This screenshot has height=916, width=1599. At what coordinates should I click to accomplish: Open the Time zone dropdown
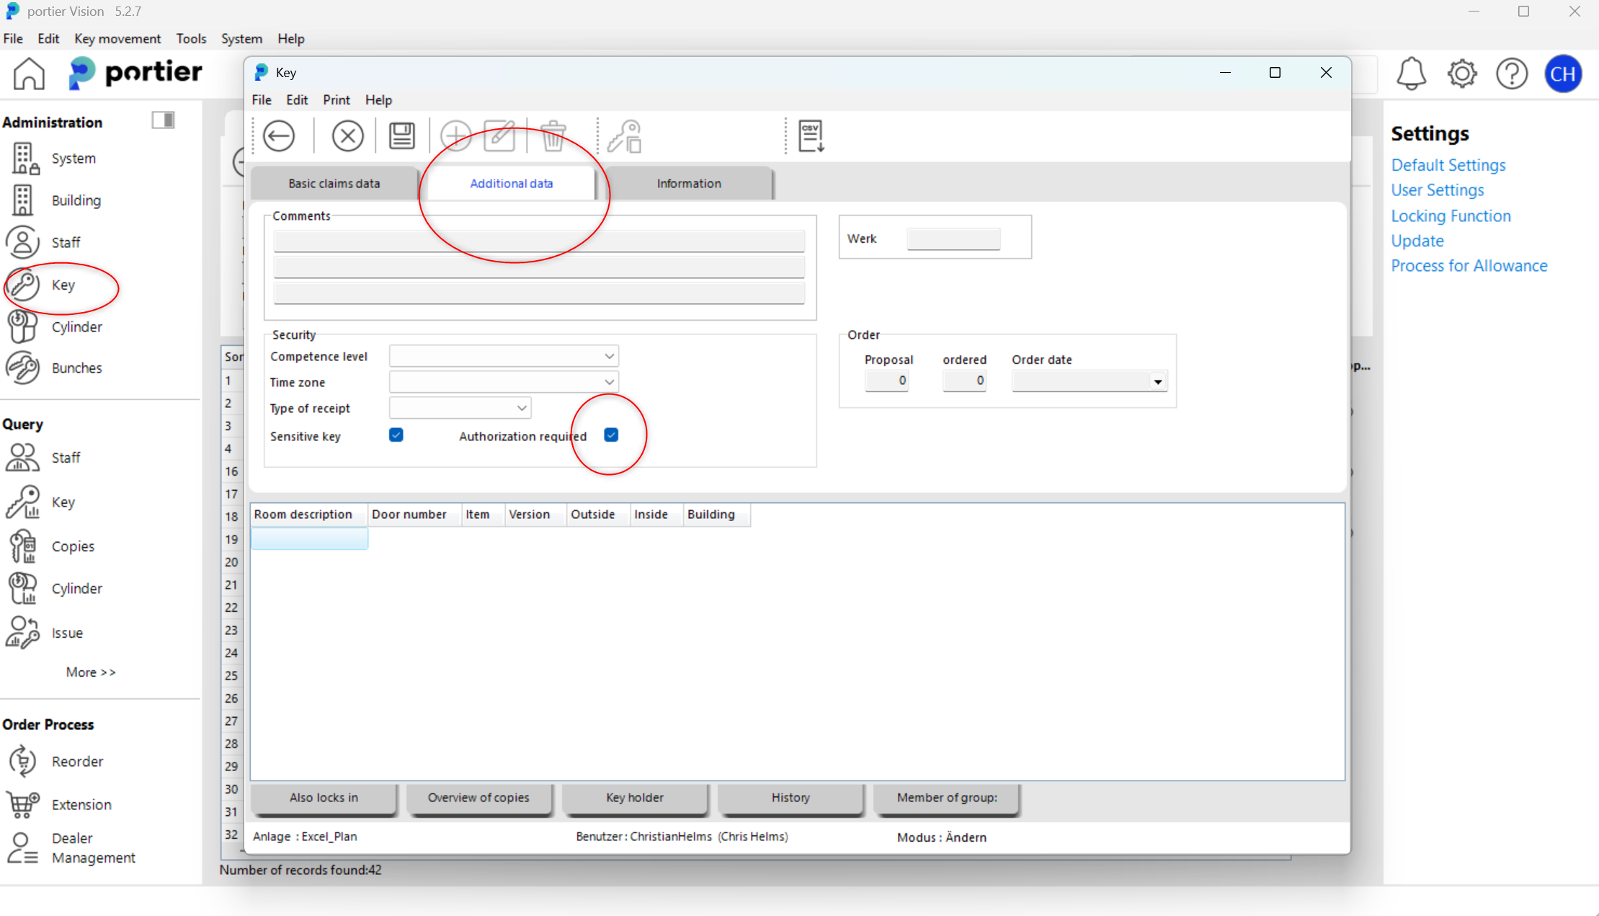pyautogui.click(x=609, y=382)
